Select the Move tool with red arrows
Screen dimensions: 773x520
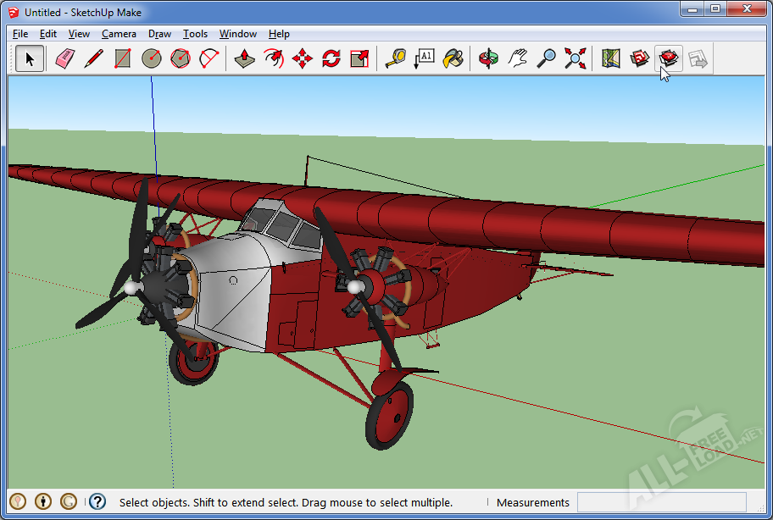point(303,58)
